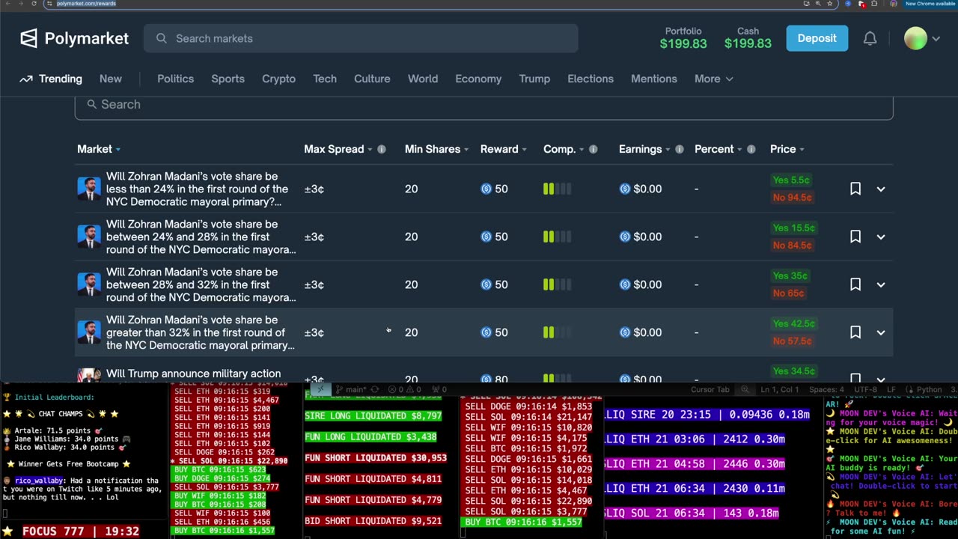Bookmark the 'between 24% and 28%' market
This screenshot has width=958, height=539.
[x=855, y=237]
